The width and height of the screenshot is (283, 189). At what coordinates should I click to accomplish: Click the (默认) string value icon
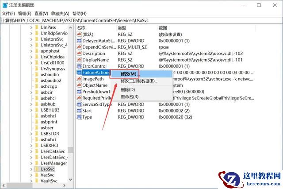79,34
